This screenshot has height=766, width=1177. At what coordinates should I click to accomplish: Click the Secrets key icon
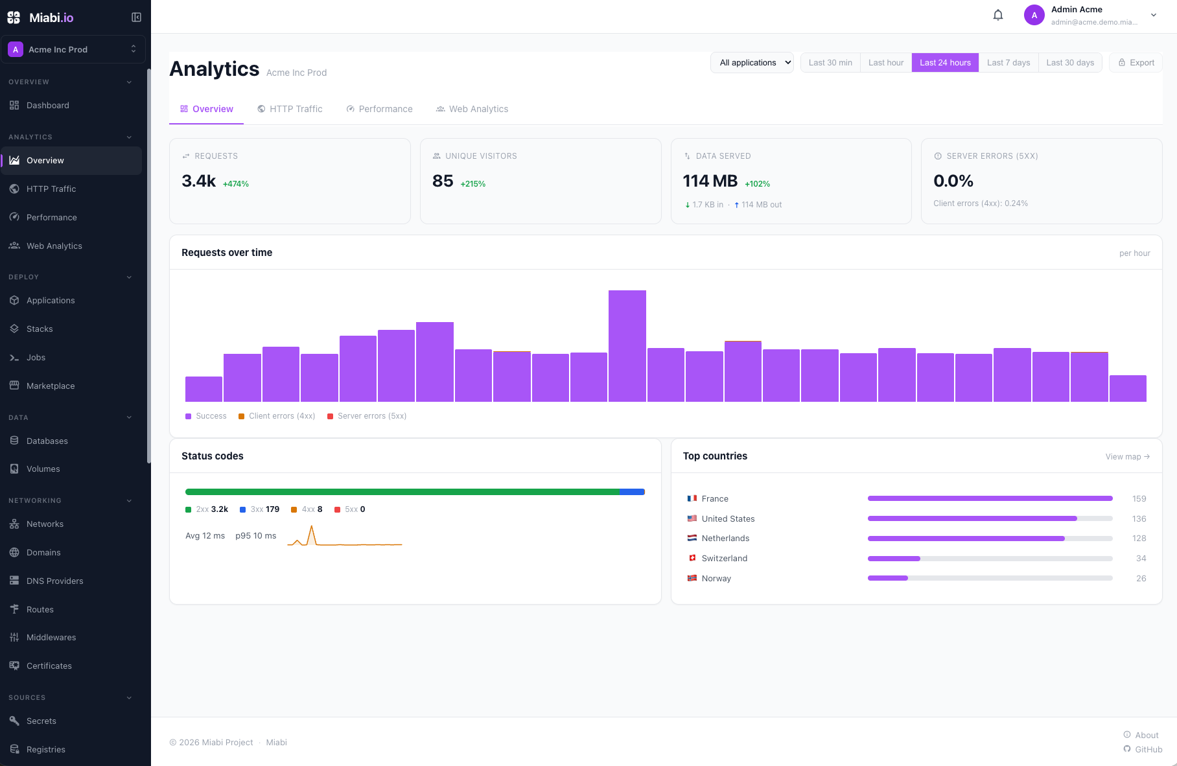(14, 721)
